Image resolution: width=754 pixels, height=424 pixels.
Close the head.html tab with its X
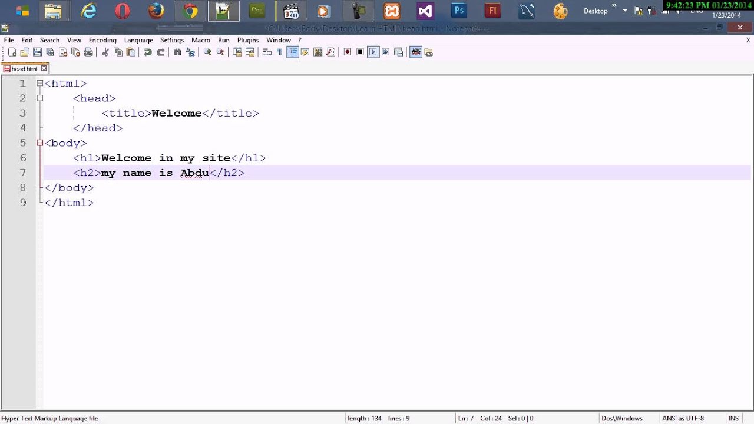(x=44, y=69)
